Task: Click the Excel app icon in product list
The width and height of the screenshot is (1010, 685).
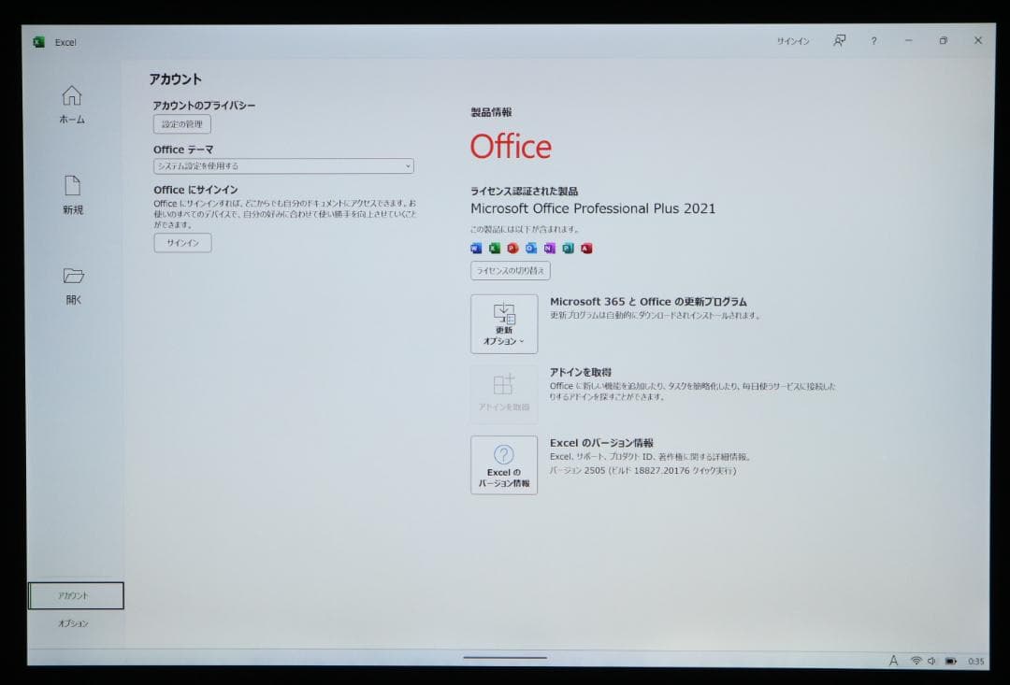Action: point(494,248)
